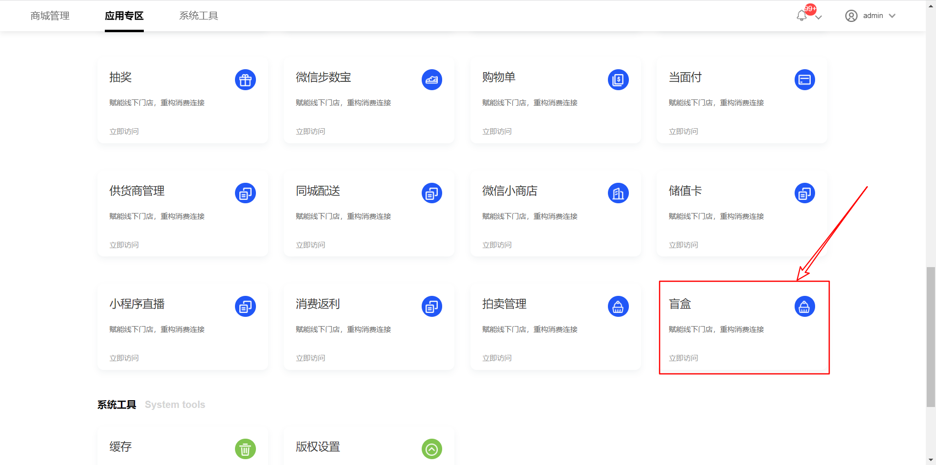Click the icon on 同城配送 card
The image size is (936, 465).
coord(432,193)
